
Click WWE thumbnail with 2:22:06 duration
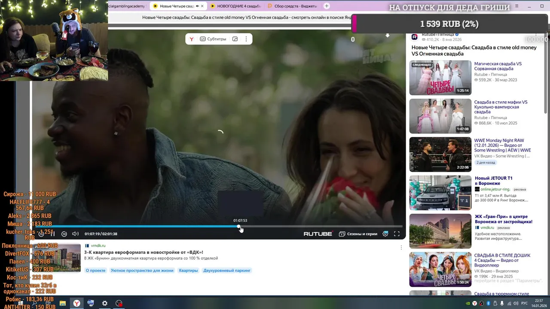(x=440, y=154)
